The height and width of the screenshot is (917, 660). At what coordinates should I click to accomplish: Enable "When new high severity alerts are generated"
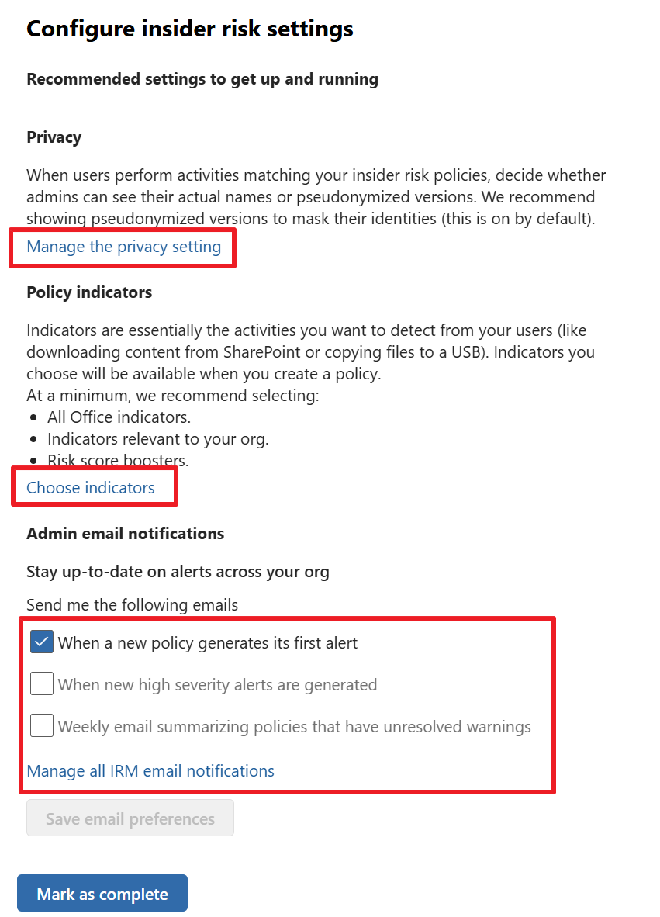pos(41,683)
